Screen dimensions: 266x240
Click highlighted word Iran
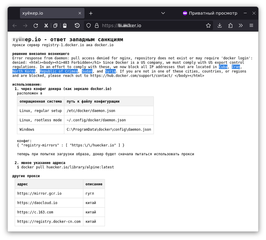[236, 67]
